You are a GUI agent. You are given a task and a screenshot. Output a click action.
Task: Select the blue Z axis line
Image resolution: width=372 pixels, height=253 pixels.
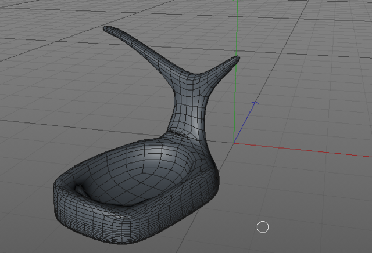(244, 122)
